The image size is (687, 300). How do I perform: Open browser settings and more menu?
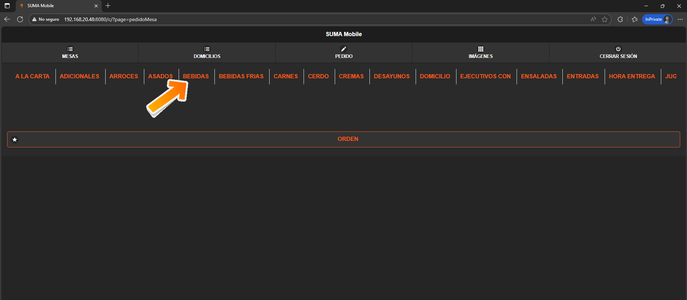pyautogui.click(x=680, y=19)
